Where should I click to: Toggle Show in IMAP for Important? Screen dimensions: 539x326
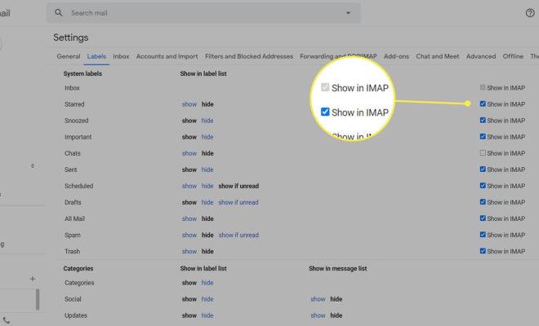[x=483, y=137]
